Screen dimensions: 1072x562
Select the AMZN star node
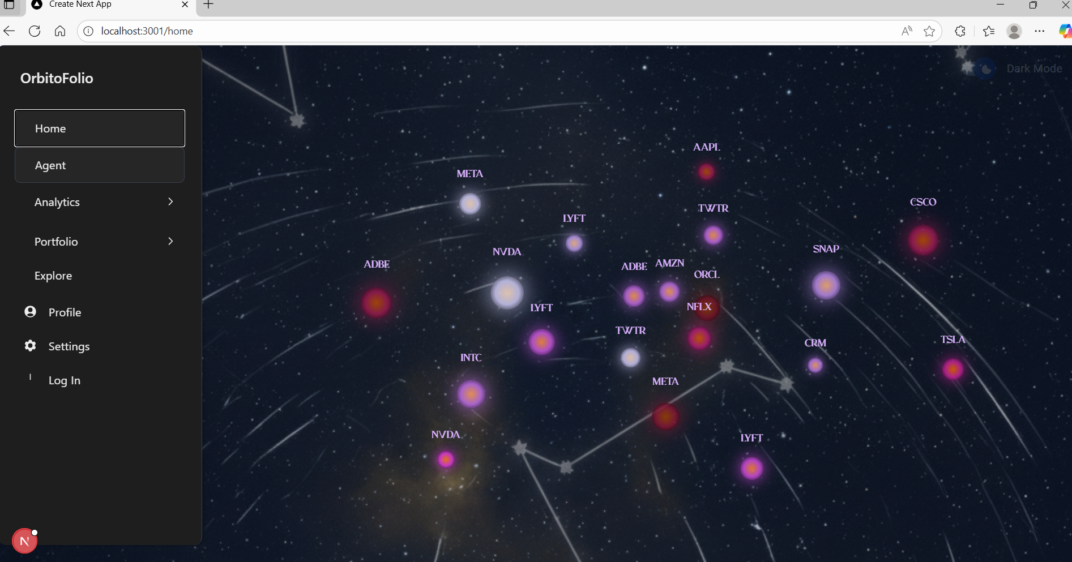[669, 292]
